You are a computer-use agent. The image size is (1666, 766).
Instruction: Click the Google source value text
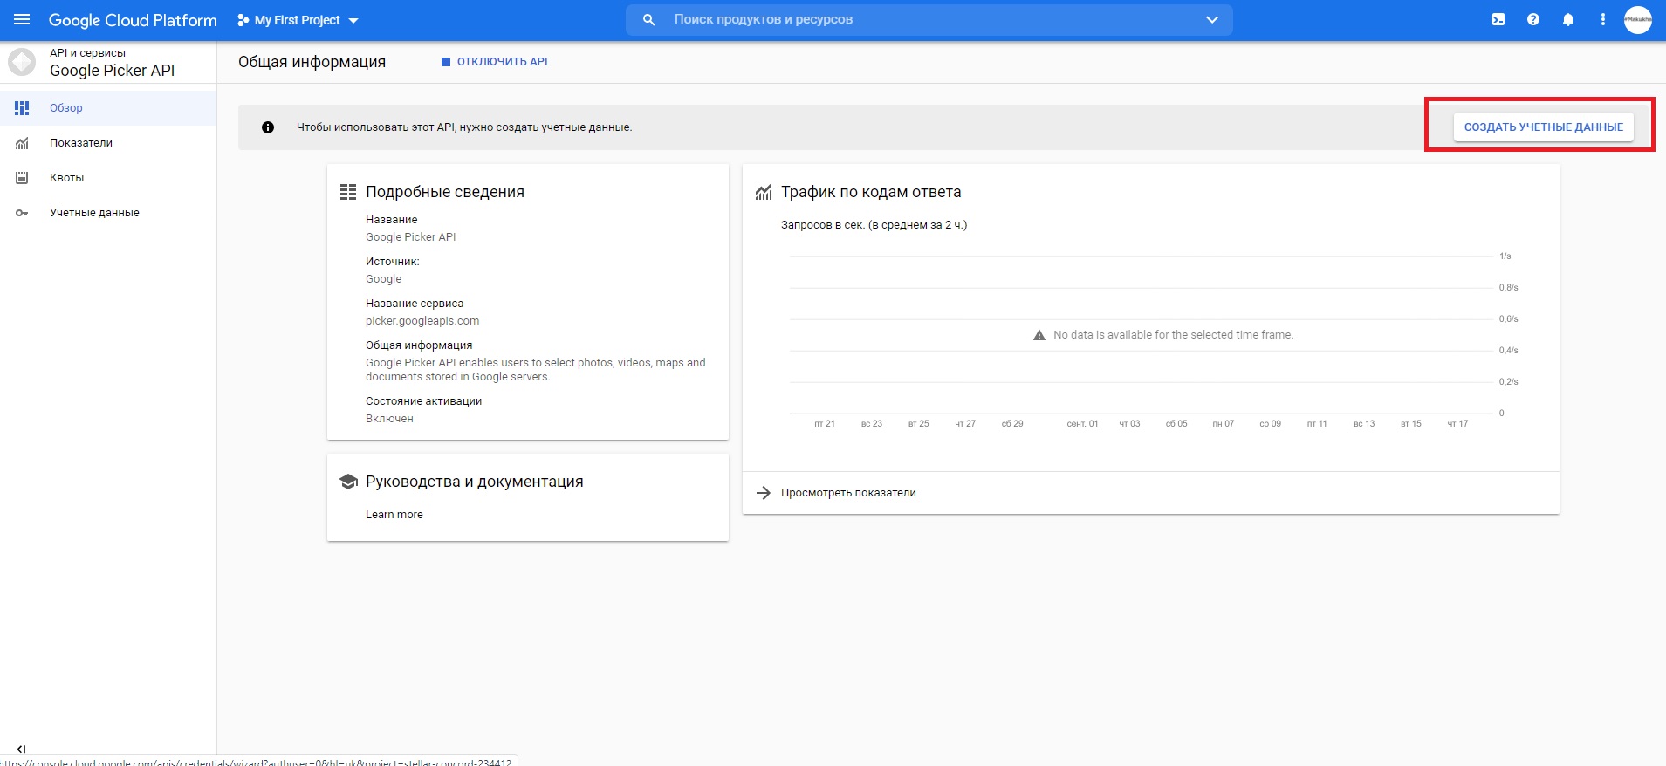384,279
